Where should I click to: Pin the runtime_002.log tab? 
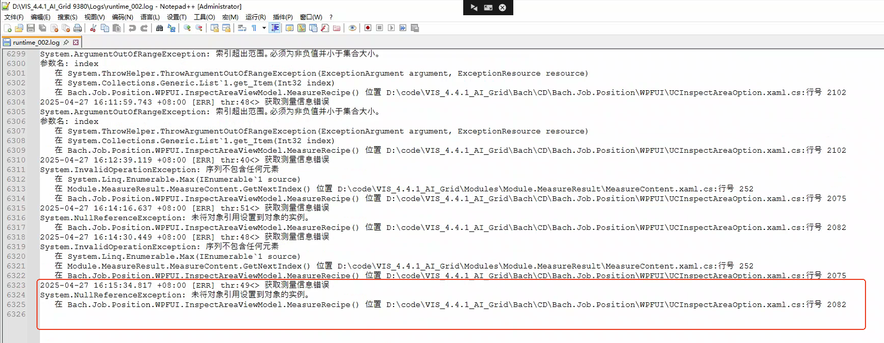[x=66, y=42]
